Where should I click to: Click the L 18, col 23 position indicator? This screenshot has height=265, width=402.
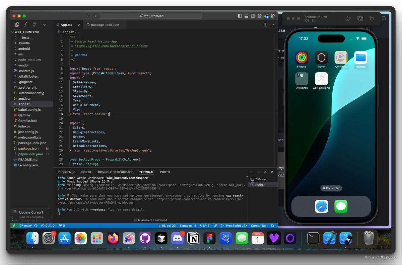(167, 226)
